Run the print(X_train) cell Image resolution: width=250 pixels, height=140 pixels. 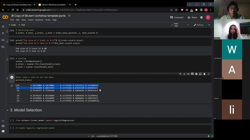click(12, 77)
